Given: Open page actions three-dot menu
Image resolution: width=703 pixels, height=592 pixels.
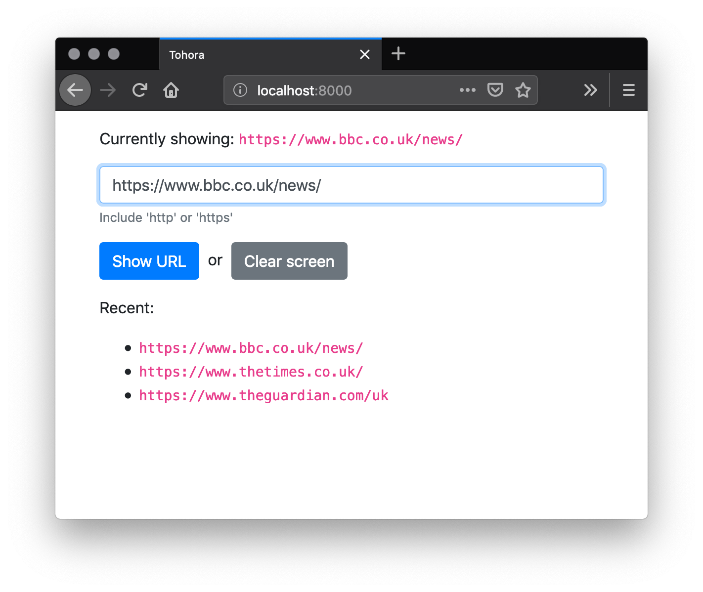Looking at the screenshot, I should (468, 90).
